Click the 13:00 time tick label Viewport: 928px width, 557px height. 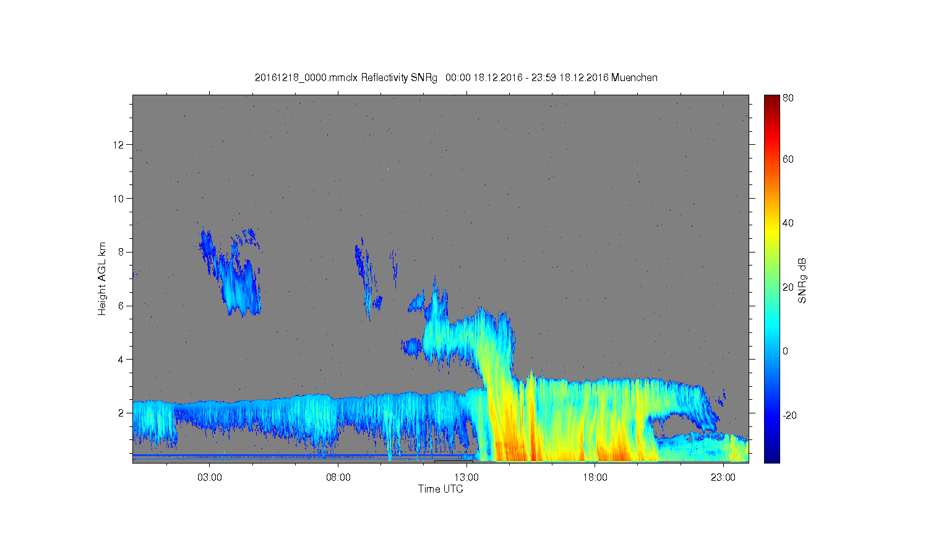pos(466,478)
